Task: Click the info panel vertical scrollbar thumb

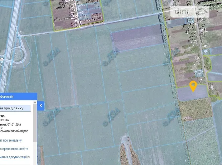Action: pos(35,122)
